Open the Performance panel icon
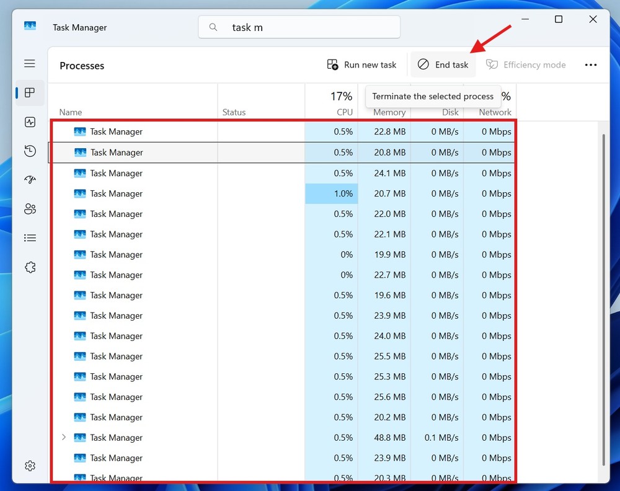Screen dimensions: 620x491 tap(30, 122)
